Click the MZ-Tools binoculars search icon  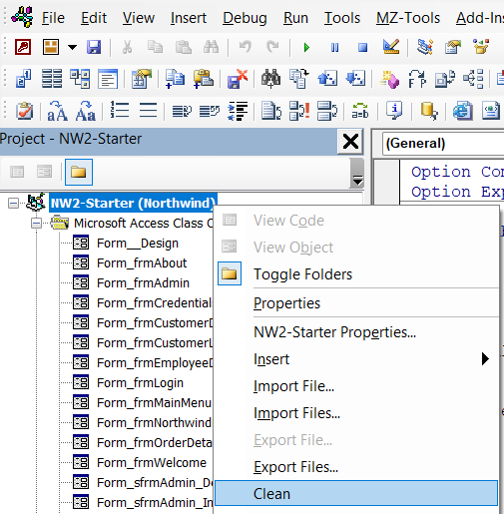click(270, 79)
